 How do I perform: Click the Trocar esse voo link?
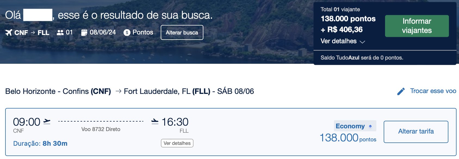(433, 91)
